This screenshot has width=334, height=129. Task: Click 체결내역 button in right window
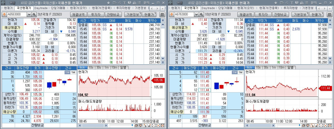click(x=245, y=14)
